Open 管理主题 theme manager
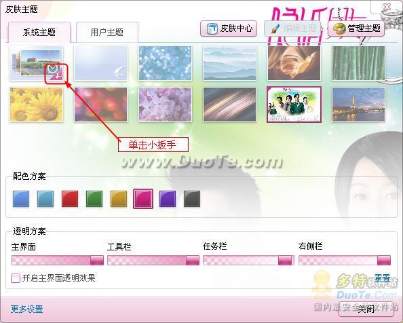The height and width of the screenshot is (323, 403). tap(356, 28)
